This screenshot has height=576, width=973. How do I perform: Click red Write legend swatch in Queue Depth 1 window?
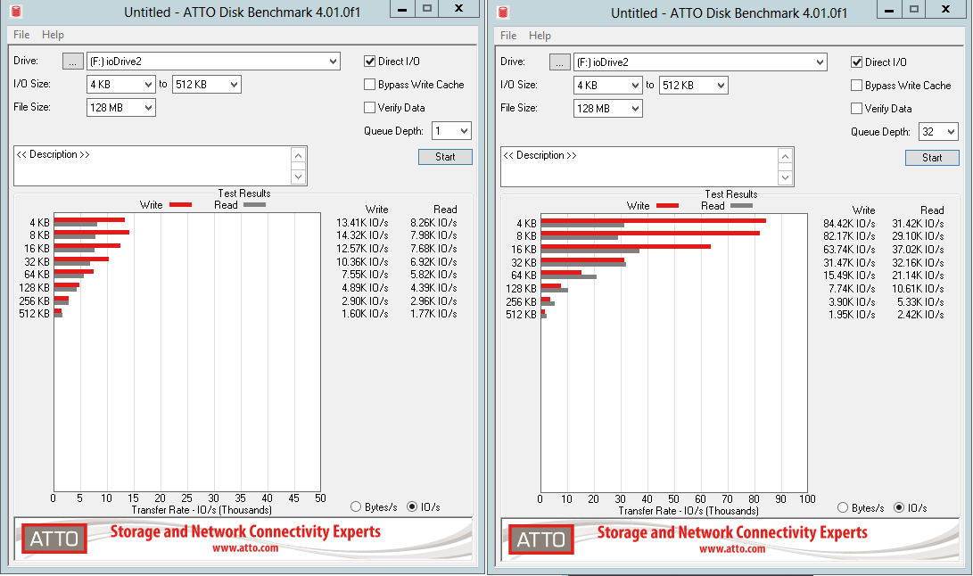click(180, 205)
